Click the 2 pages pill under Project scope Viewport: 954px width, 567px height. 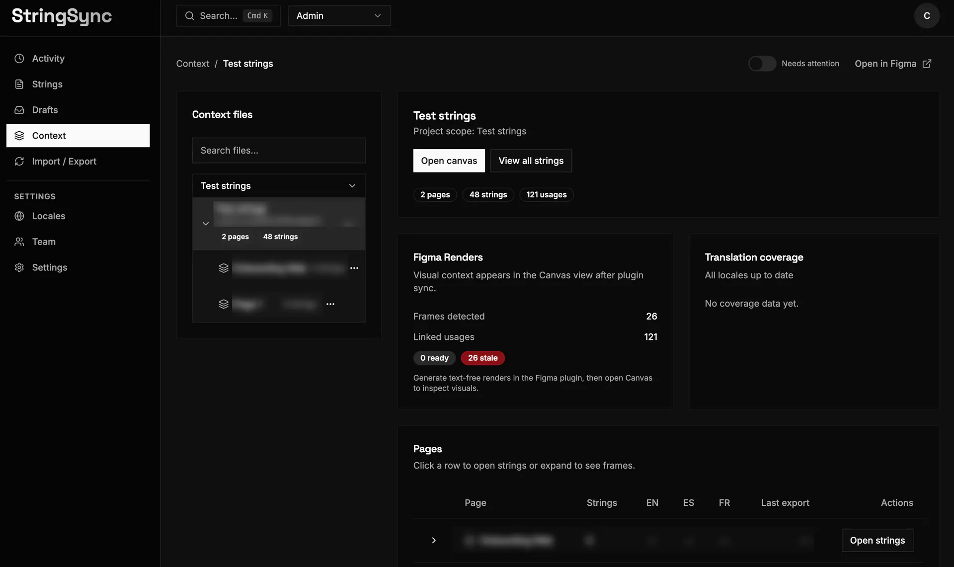click(435, 195)
